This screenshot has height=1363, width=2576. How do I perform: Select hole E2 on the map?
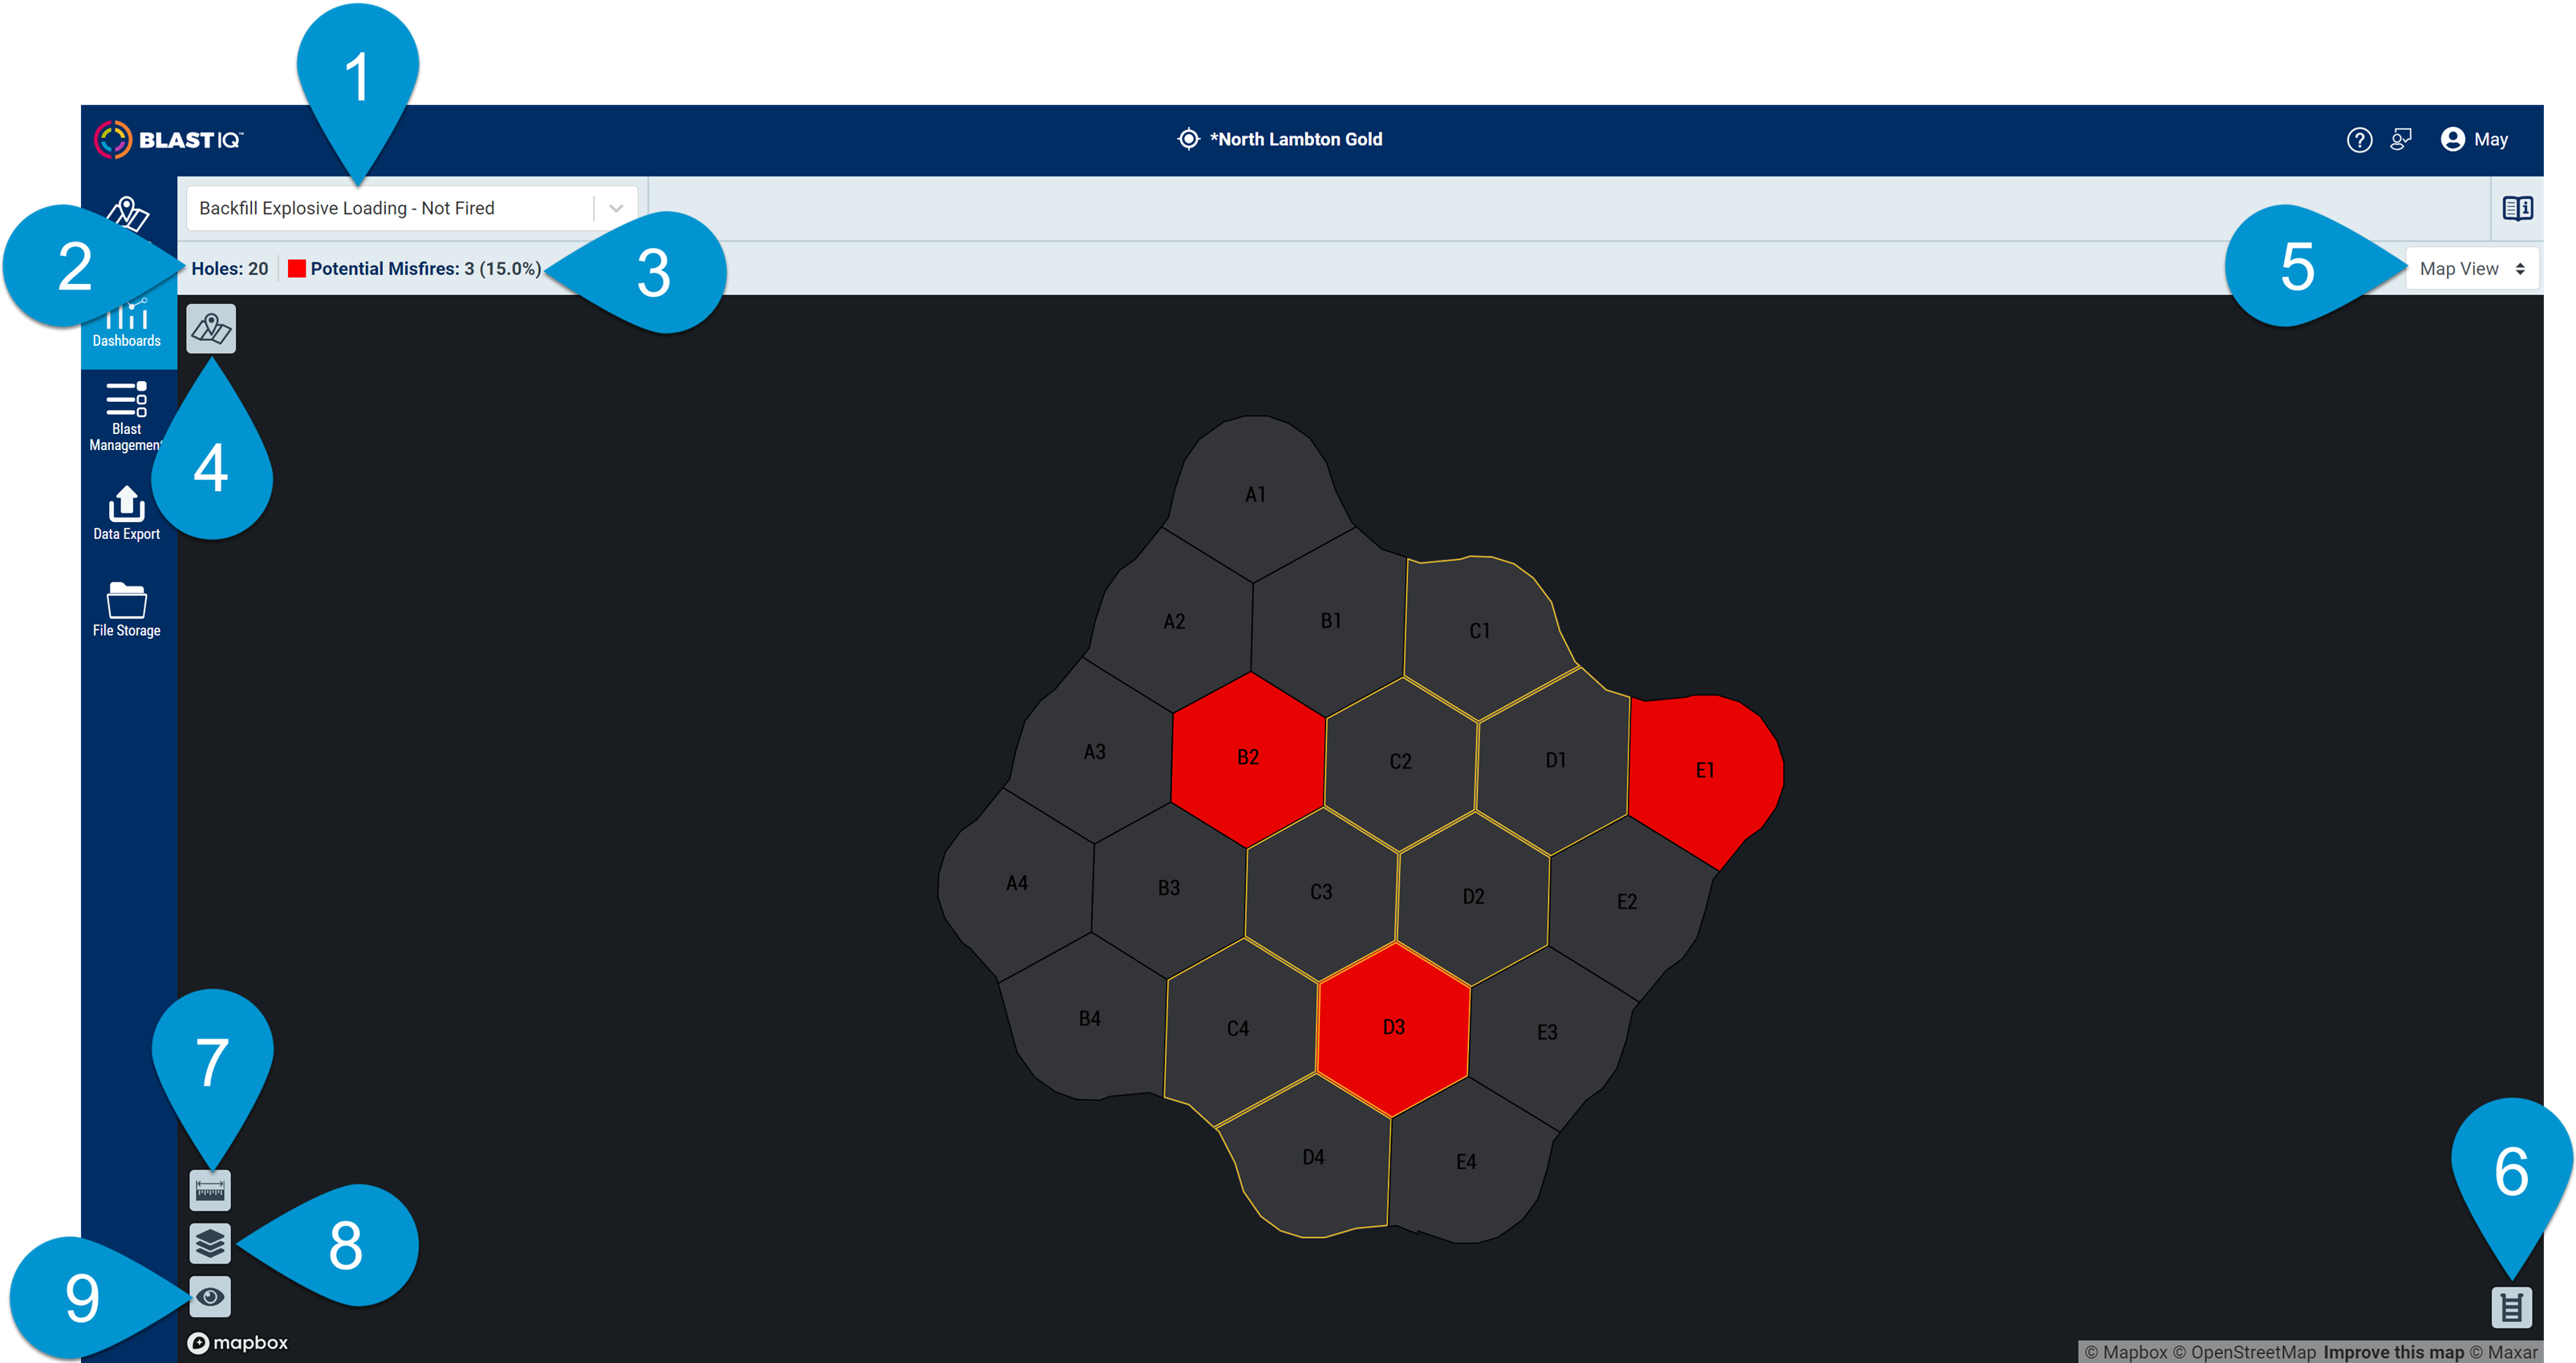pyautogui.click(x=1627, y=902)
